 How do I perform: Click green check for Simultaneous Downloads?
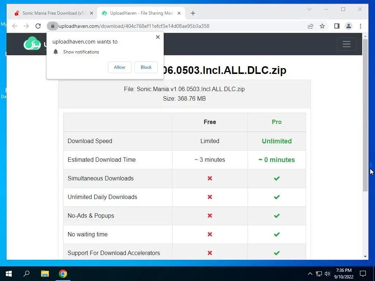coord(277,179)
